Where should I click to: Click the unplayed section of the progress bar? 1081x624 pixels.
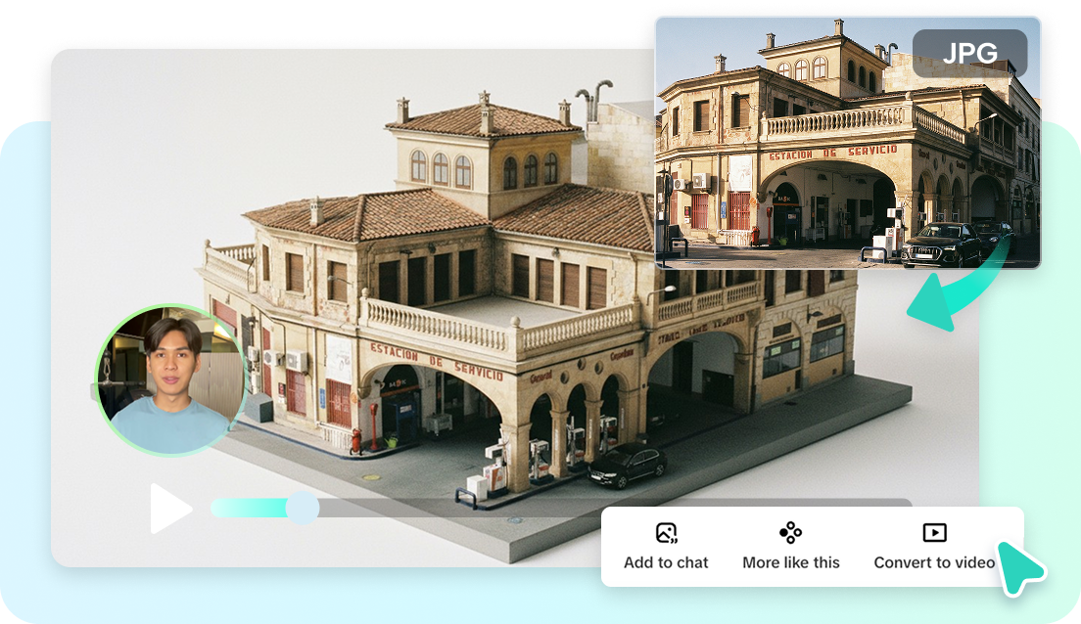[616, 509]
